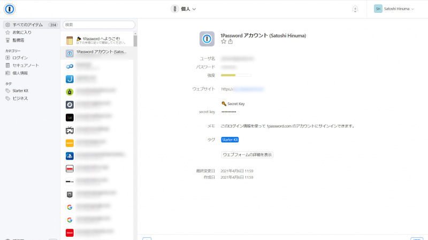Viewport: 428px width, 240px height.
Task: Click the 1Password logo in header
Action: [x=10, y=9]
